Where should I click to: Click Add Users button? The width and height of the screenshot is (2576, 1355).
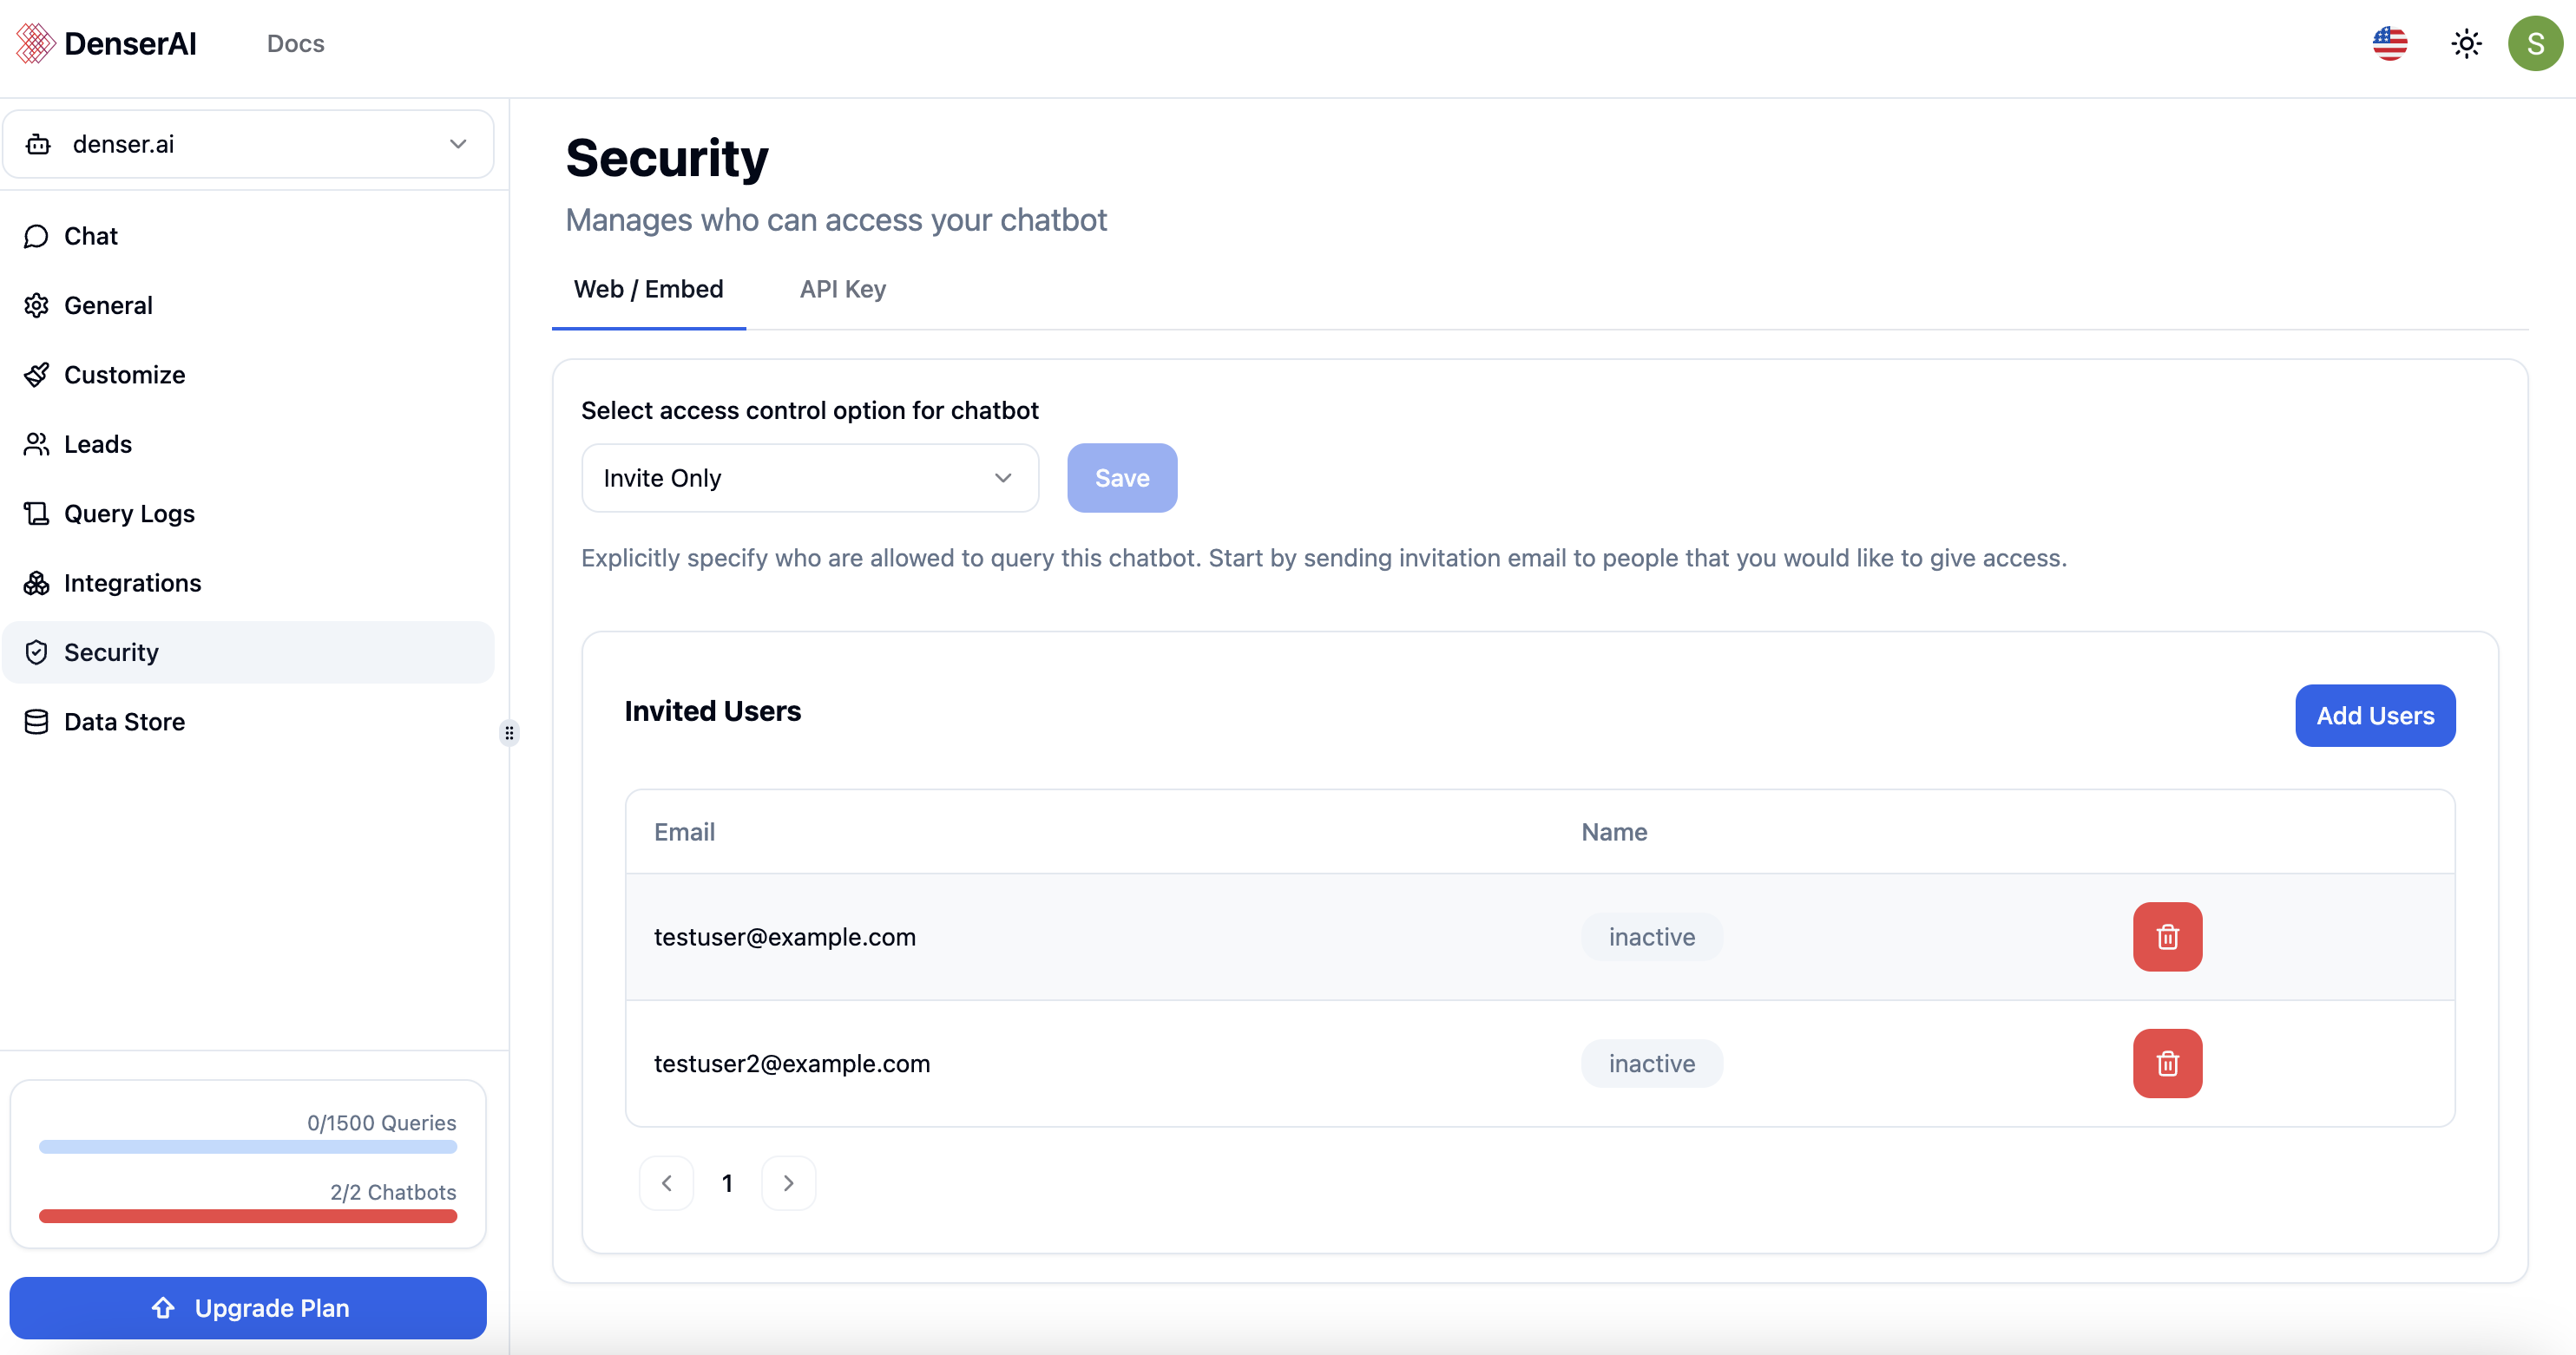(x=2375, y=715)
